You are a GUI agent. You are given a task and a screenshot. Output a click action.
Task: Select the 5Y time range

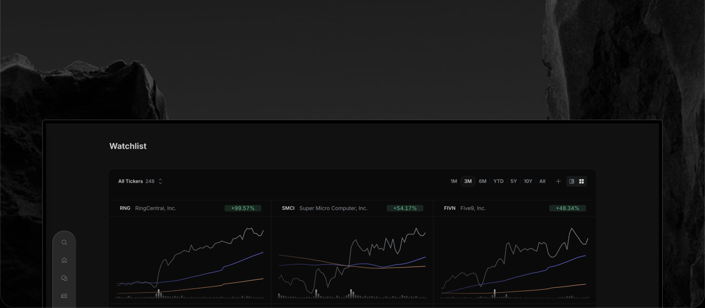point(514,181)
